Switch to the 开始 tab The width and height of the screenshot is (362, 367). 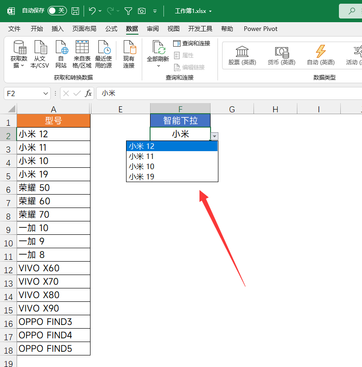pos(37,29)
